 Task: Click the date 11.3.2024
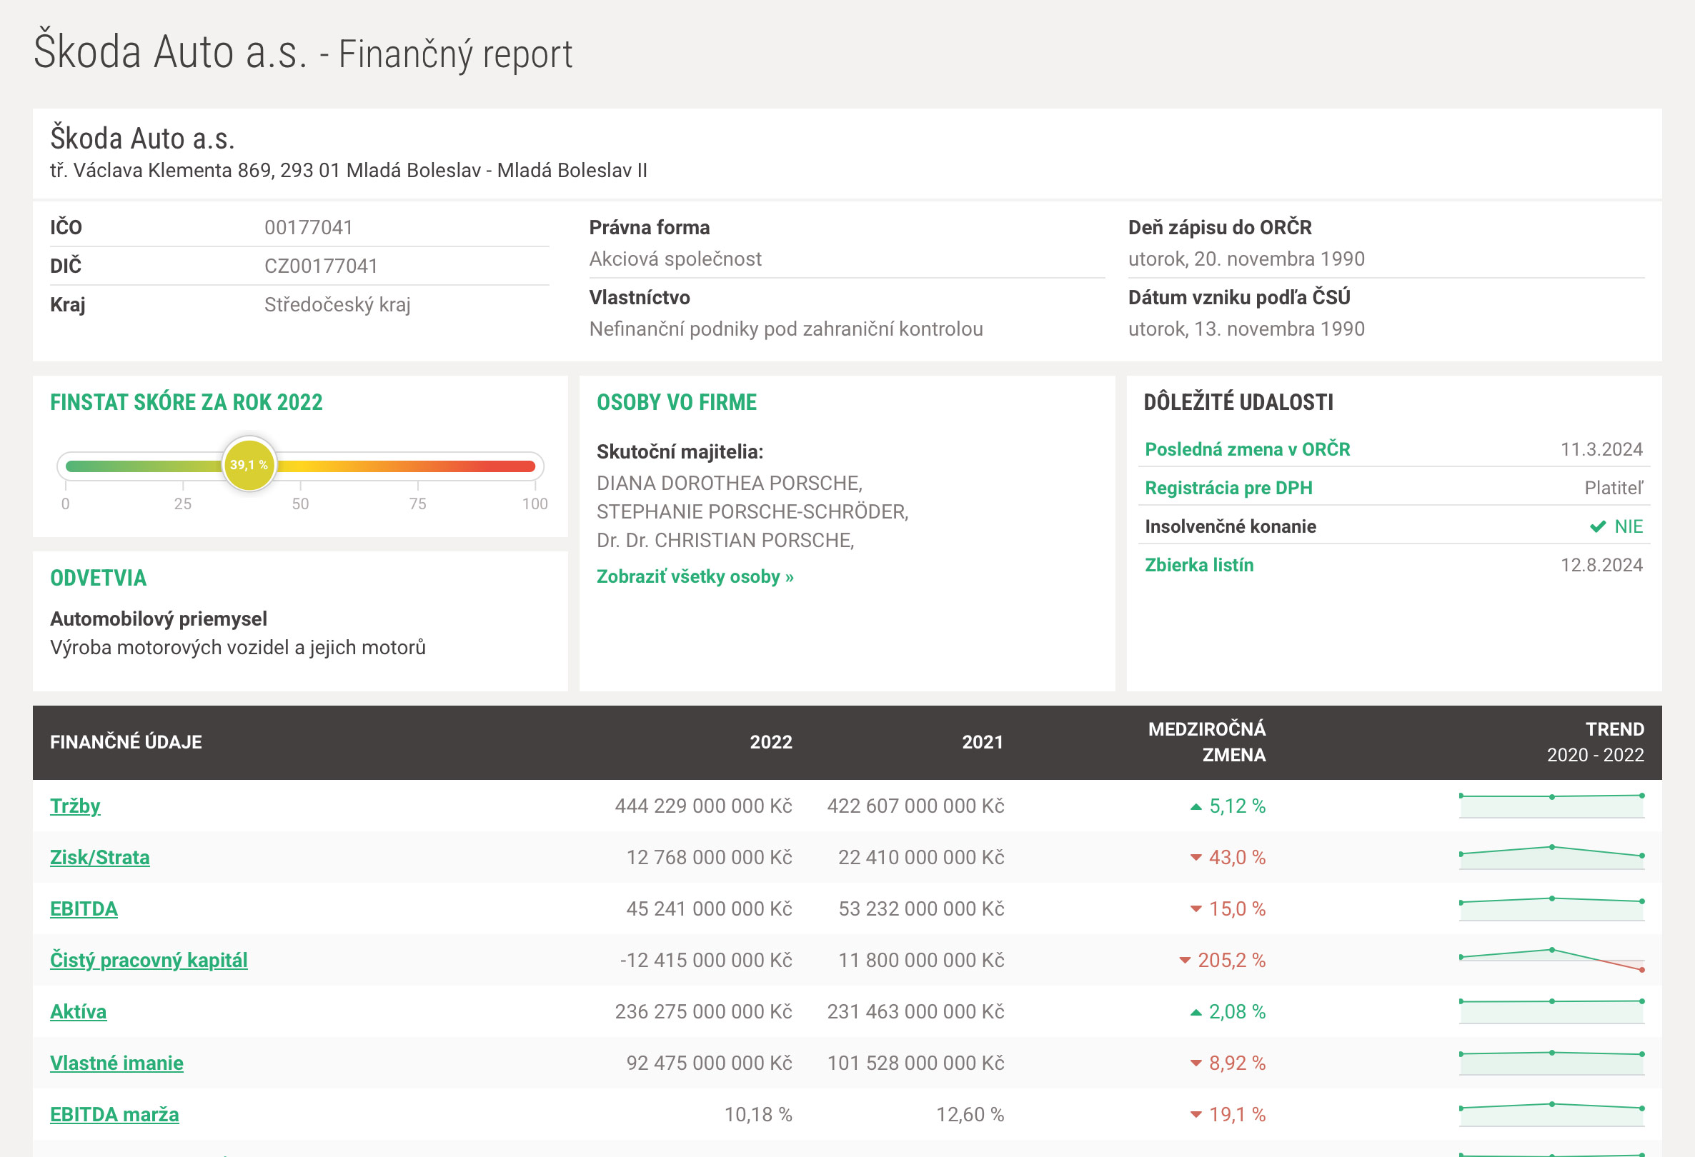(1601, 449)
